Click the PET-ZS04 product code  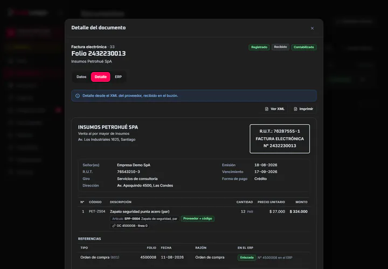coord(97,211)
